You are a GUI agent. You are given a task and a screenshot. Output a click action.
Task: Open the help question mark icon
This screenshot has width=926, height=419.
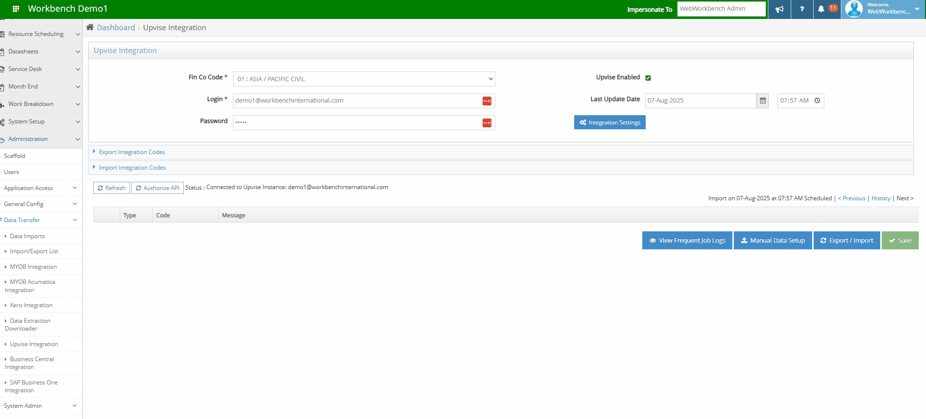tap(802, 9)
